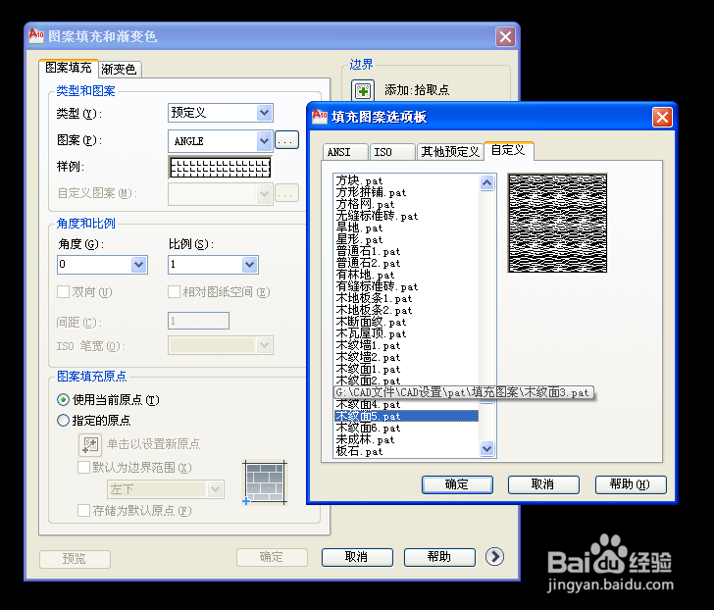Select 普通石2.pat in the list
The height and width of the screenshot is (610, 714).
coord(368,263)
